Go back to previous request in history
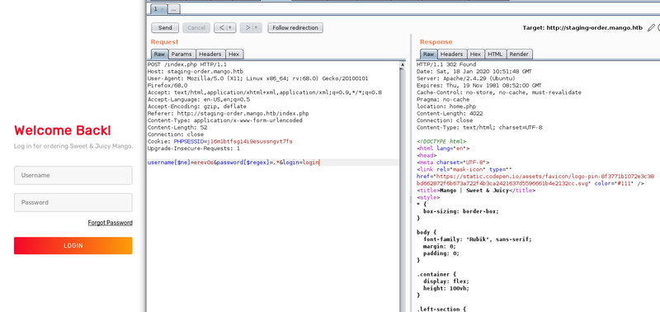660x312 pixels. pos(222,28)
